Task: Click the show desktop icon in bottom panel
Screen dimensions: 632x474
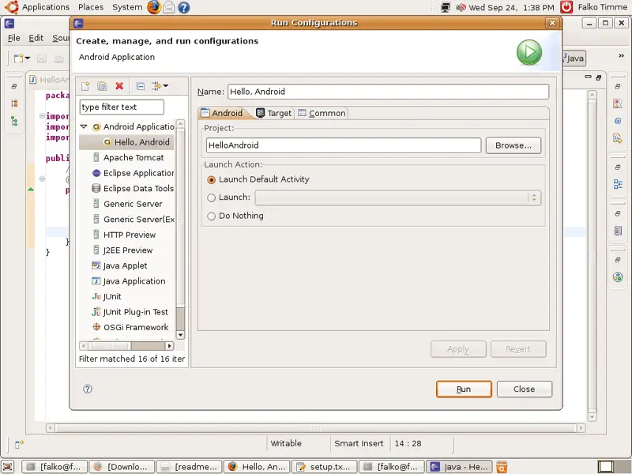Action: point(8,467)
